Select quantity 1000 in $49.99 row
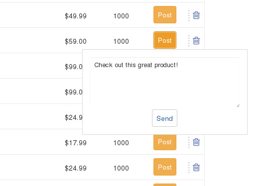This screenshot has width=278, height=186. coord(121,16)
